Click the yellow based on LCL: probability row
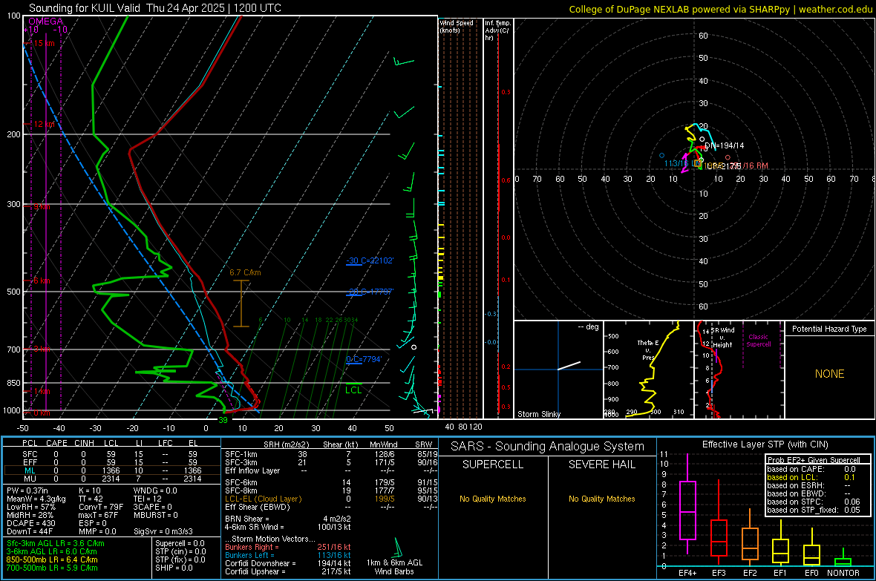Image resolution: width=876 pixels, height=581 pixels. (811, 477)
